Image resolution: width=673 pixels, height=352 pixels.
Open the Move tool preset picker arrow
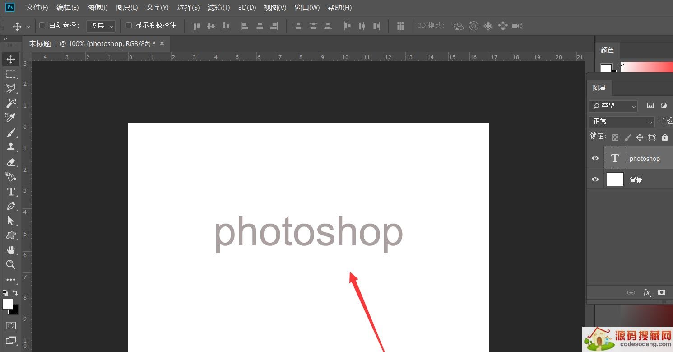28,27
